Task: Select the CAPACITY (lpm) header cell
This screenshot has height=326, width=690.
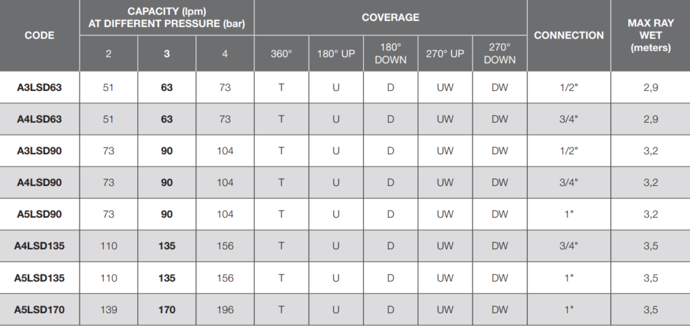Action: [x=166, y=18]
